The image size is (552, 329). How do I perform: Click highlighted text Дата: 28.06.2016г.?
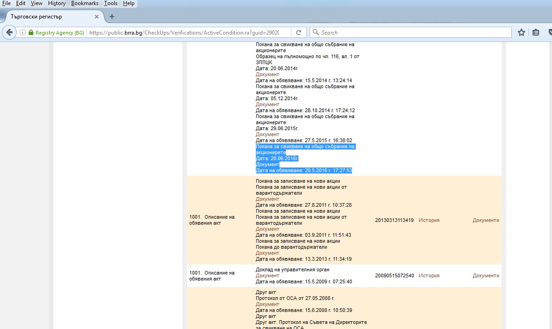(x=277, y=158)
